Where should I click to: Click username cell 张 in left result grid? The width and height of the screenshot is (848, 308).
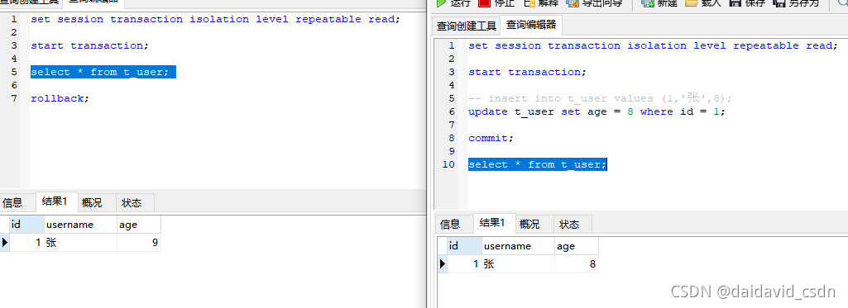tap(80, 243)
